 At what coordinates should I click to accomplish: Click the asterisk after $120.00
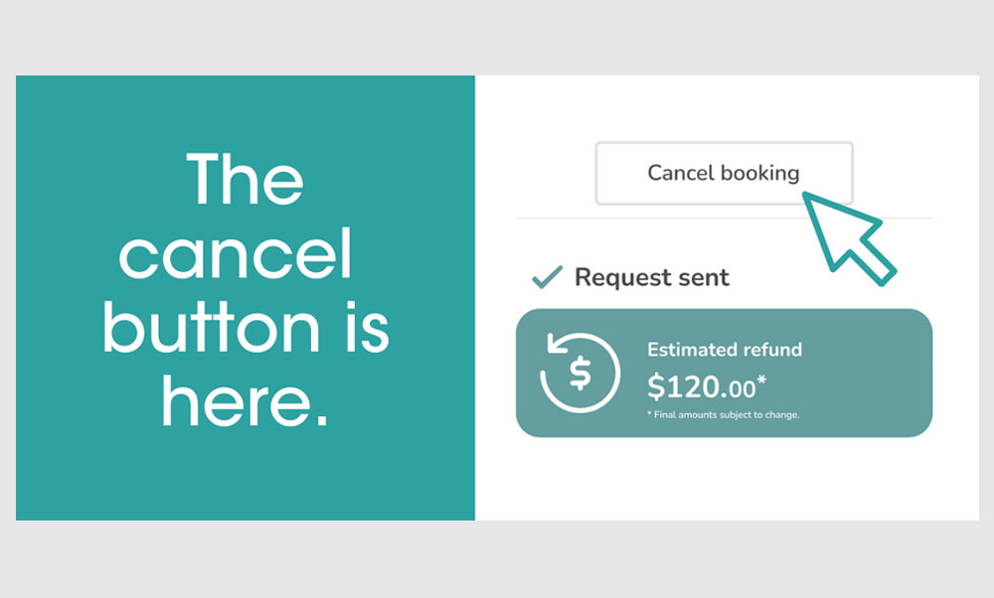click(x=762, y=379)
